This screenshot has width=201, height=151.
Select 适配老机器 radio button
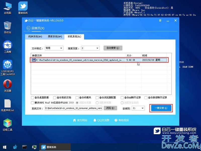pos(77,103)
